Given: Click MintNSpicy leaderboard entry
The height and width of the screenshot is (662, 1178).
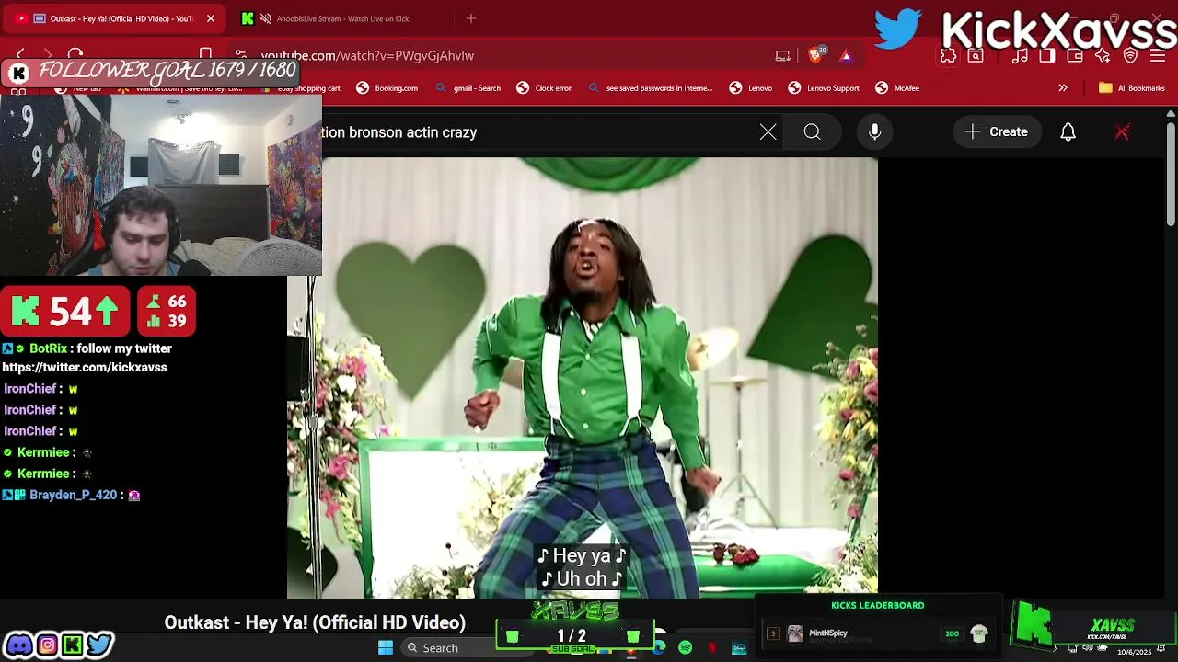Looking at the screenshot, I should click(x=878, y=633).
